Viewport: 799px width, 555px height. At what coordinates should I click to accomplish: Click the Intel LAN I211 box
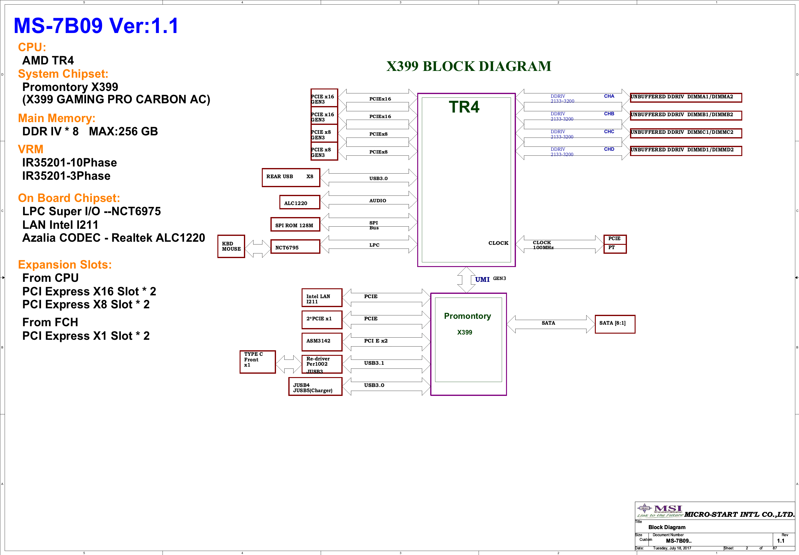coord(322,298)
